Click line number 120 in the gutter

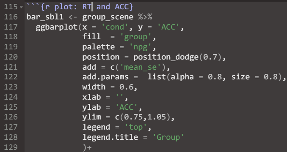pos(11,57)
